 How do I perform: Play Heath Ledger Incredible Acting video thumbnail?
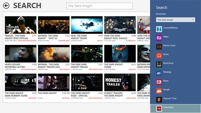point(21,54)
